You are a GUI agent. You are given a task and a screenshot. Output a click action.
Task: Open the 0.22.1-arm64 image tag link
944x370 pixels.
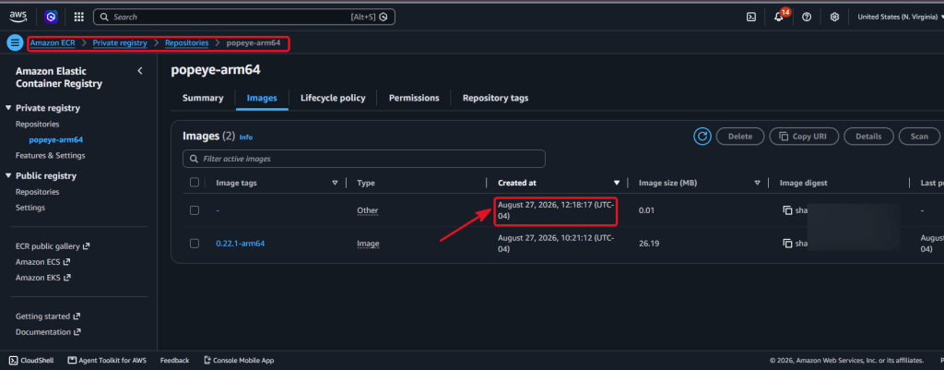(241, 244)
